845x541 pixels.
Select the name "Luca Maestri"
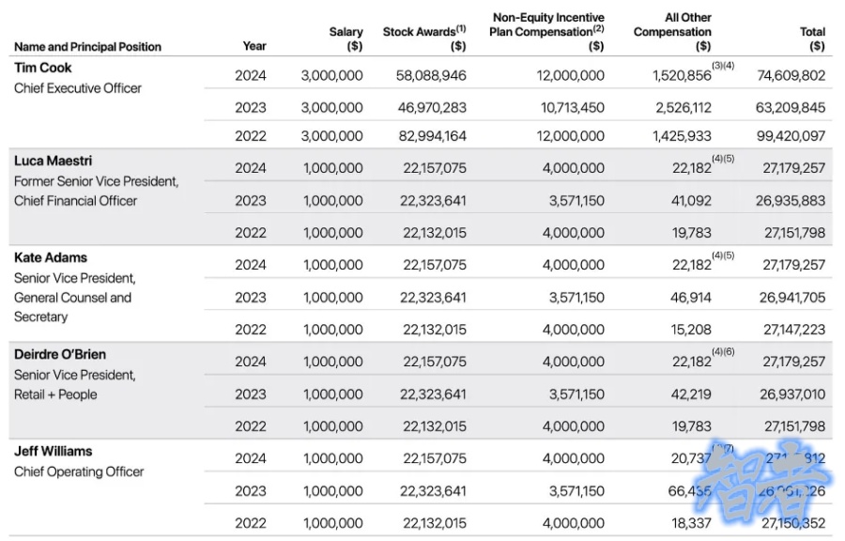[53, 161]
